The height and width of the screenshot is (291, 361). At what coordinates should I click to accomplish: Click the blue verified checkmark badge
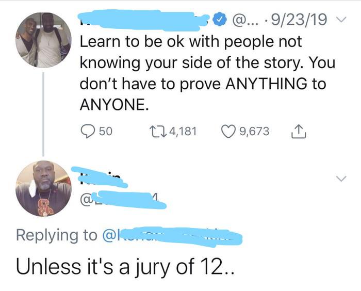tap(220, 21)
